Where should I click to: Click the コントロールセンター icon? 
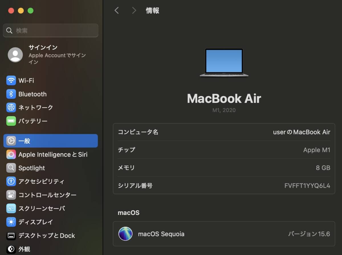11,195
